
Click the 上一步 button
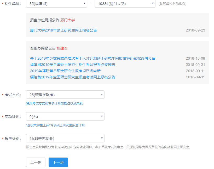[x=36, y=162]
